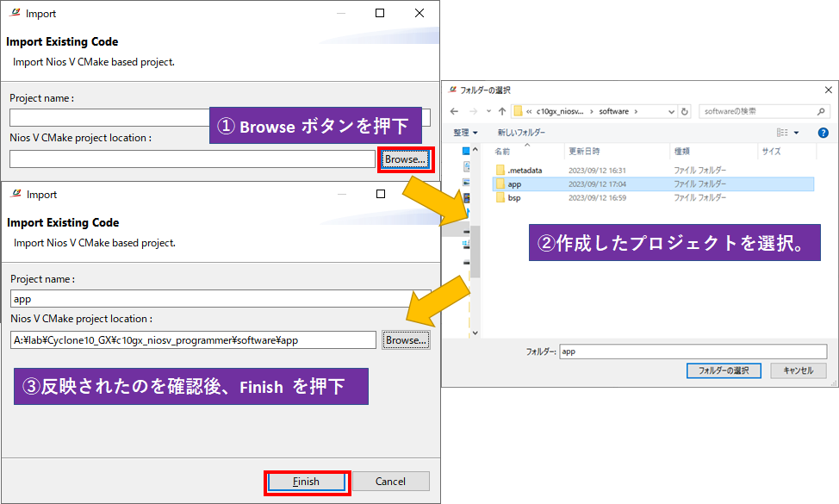Click 新しいフォルダー in the toolbar
The image size is (839, 504).
(x=521, y=133)
